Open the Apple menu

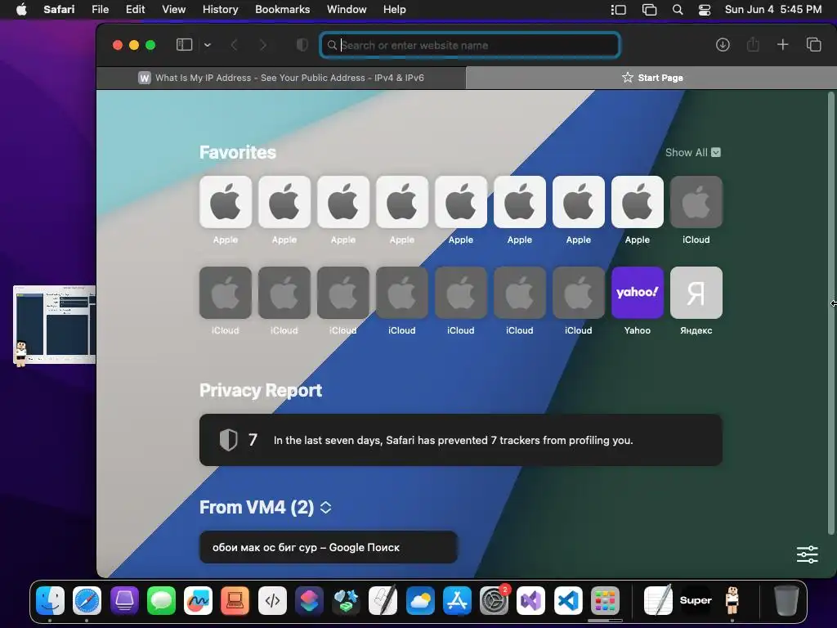[21, 10]
